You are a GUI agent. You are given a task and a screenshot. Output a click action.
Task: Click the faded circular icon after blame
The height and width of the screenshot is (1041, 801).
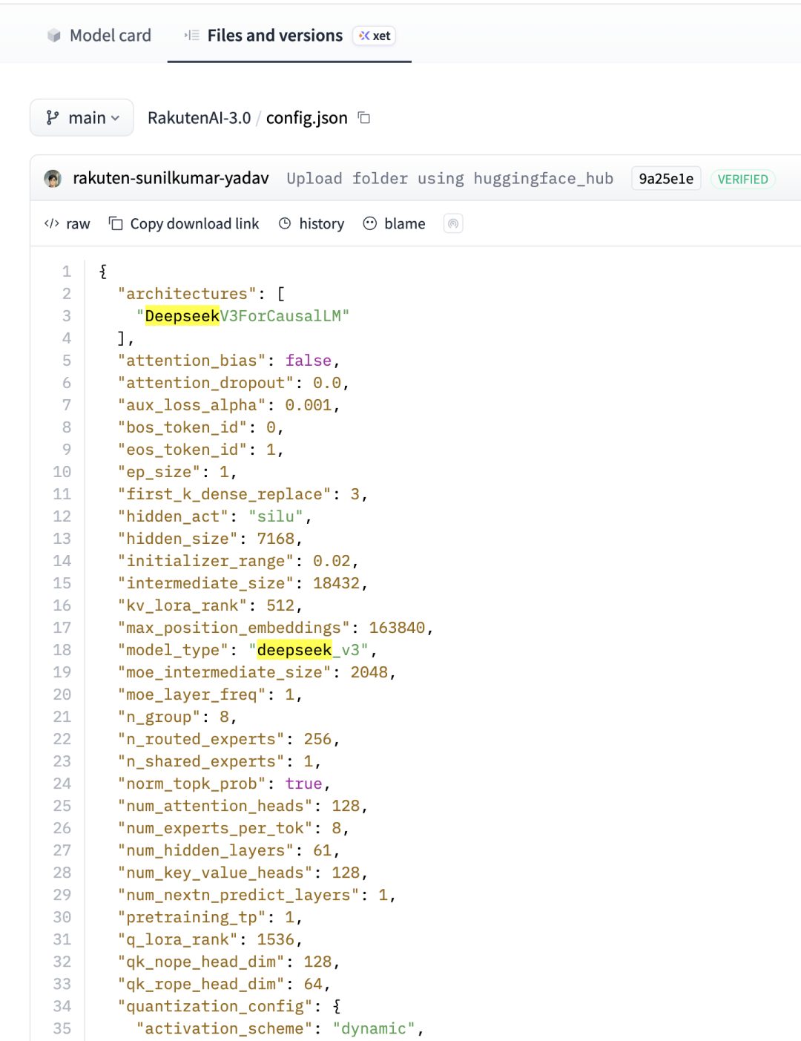coord(453,223)
